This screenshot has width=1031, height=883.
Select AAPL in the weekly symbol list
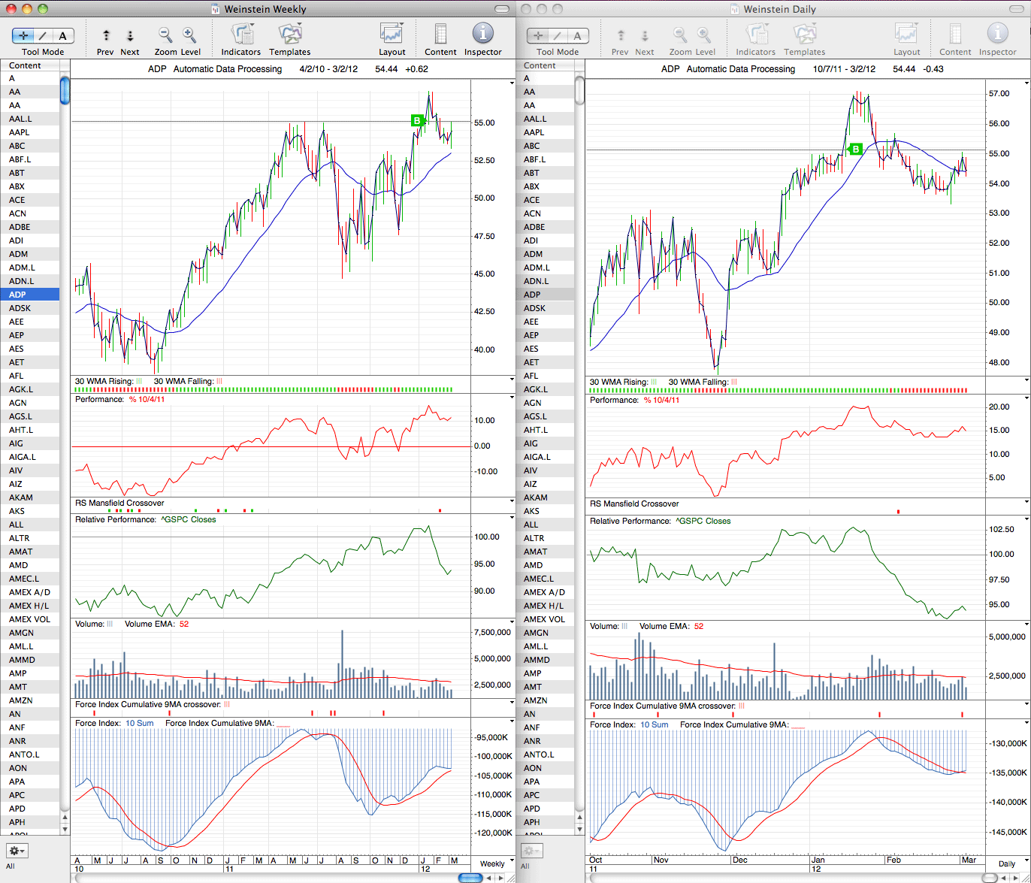(30, 132)
